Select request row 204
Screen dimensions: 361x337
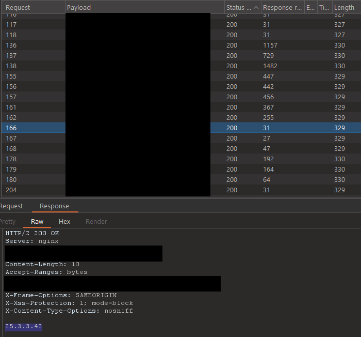pyautogui.click(x=181, y=190)
